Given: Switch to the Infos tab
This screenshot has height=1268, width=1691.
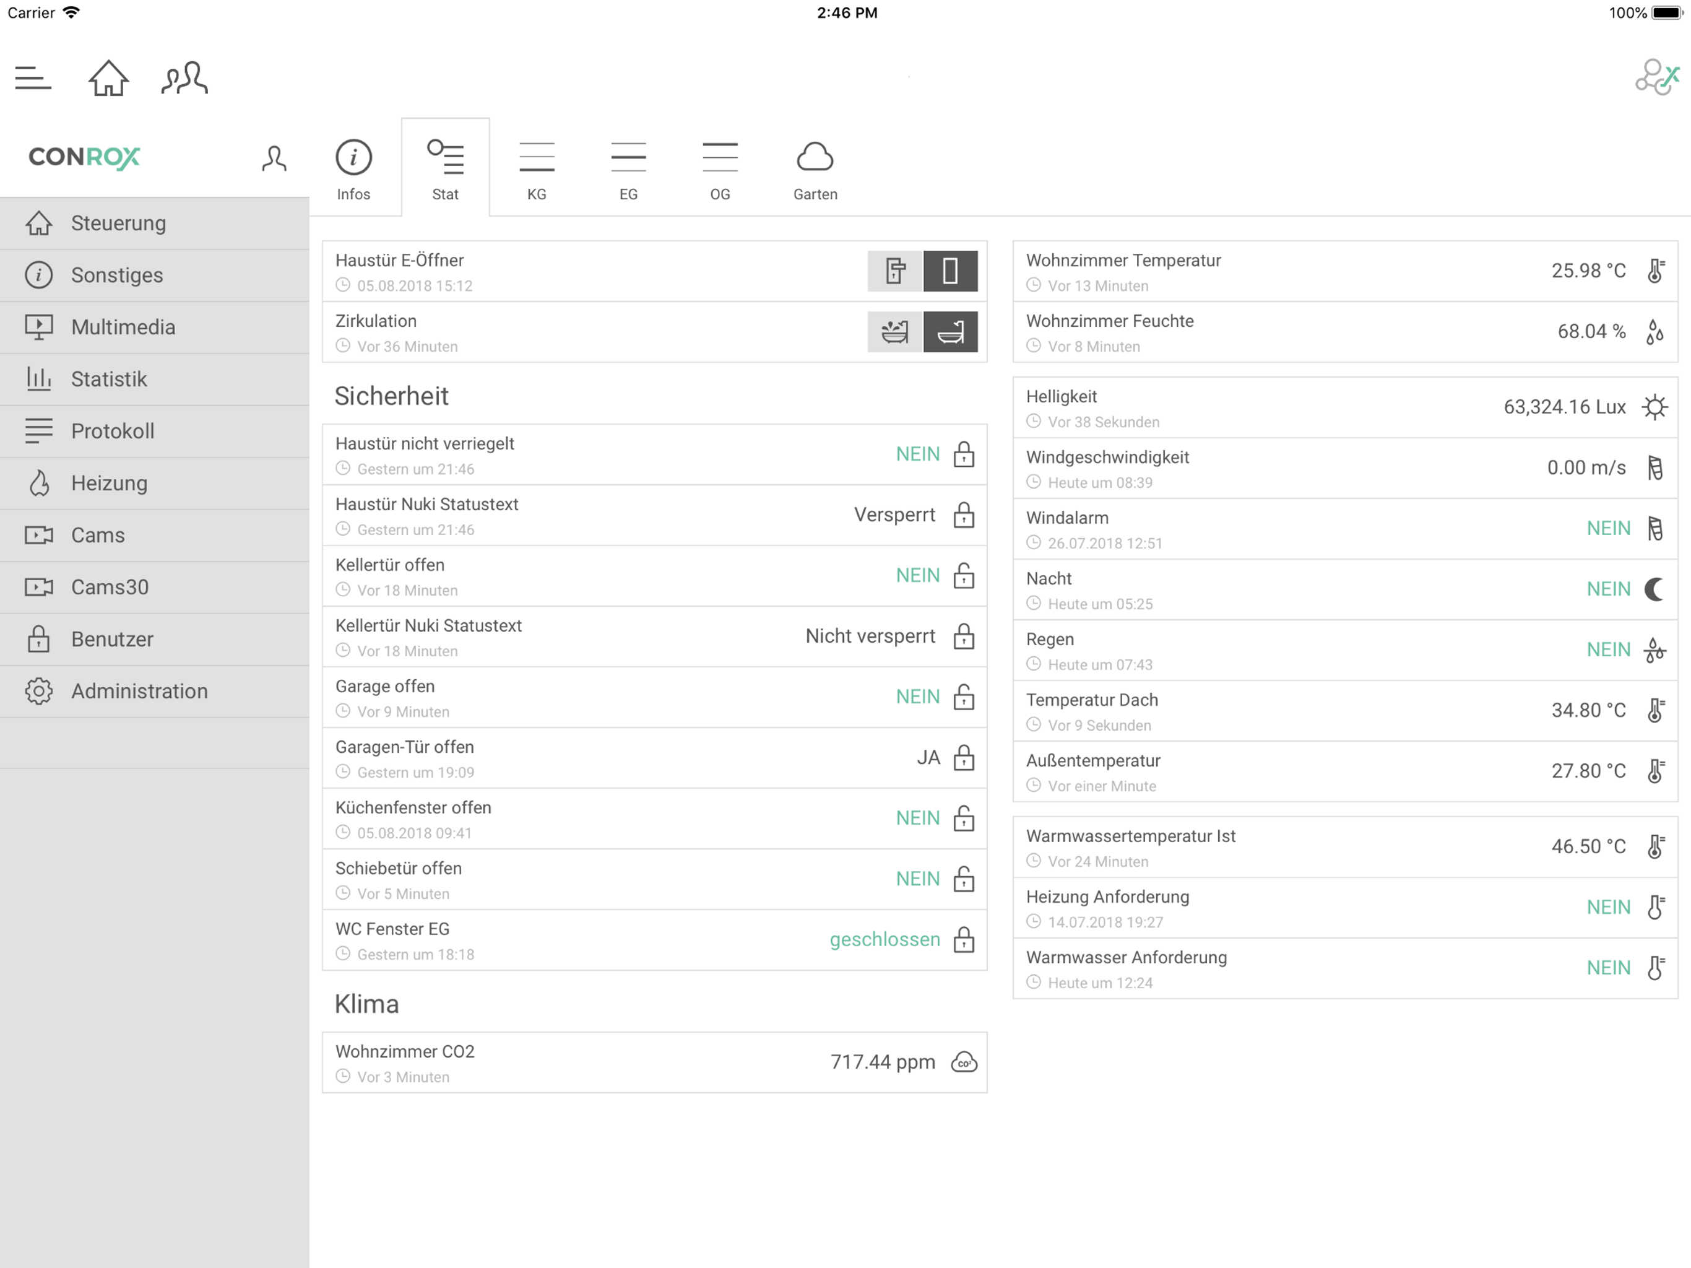Looking at the screenshot, I should point(353,170).
